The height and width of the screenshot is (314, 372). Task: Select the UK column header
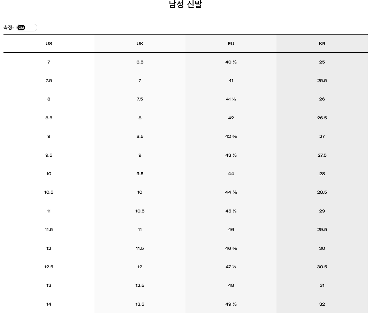coord(140,43)
